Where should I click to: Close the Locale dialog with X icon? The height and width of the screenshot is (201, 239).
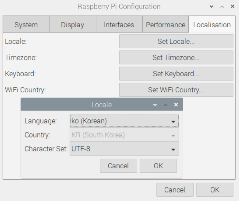coord(176,105)
